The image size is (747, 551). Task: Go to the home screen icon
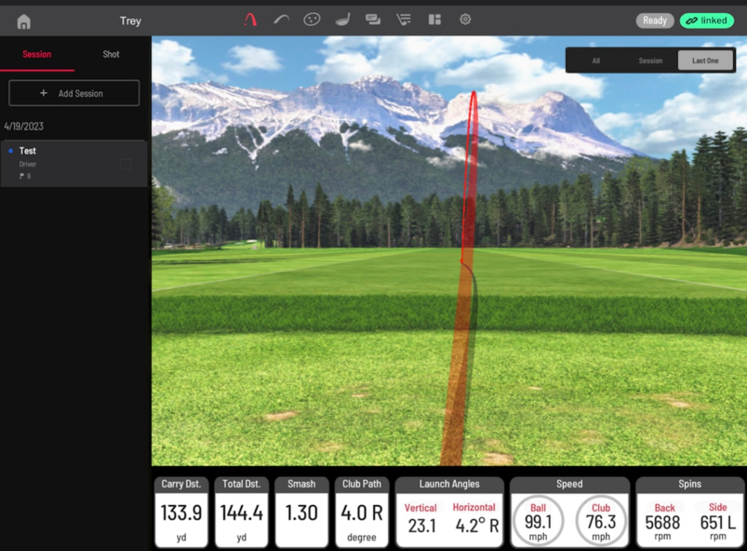click(24, 22)
